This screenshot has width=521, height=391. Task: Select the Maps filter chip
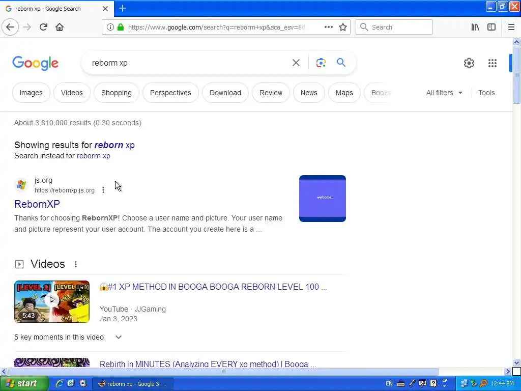344,93
